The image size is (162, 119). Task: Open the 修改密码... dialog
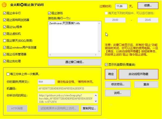point(118,84)
